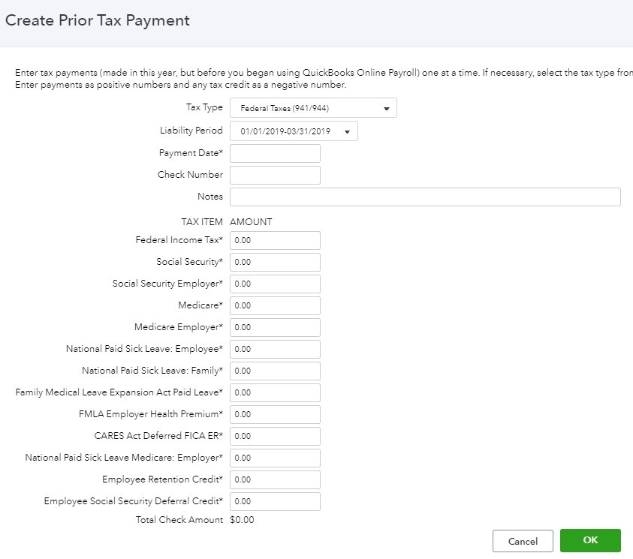
Task: Click Family Medical Leave Expansion Act amount
Action: point(275,392)
